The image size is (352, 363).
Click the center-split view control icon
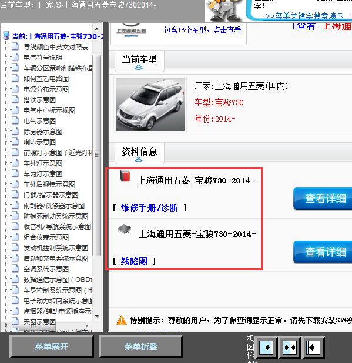290,347
